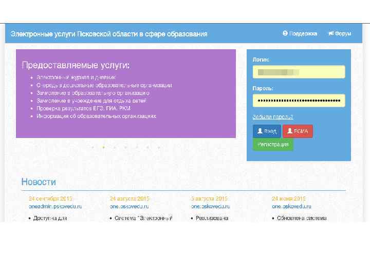The width and height of the screenshot is (370, 277).
Task: Select the highlighted yellow carousel dot
Action: (x=104, y=147)
